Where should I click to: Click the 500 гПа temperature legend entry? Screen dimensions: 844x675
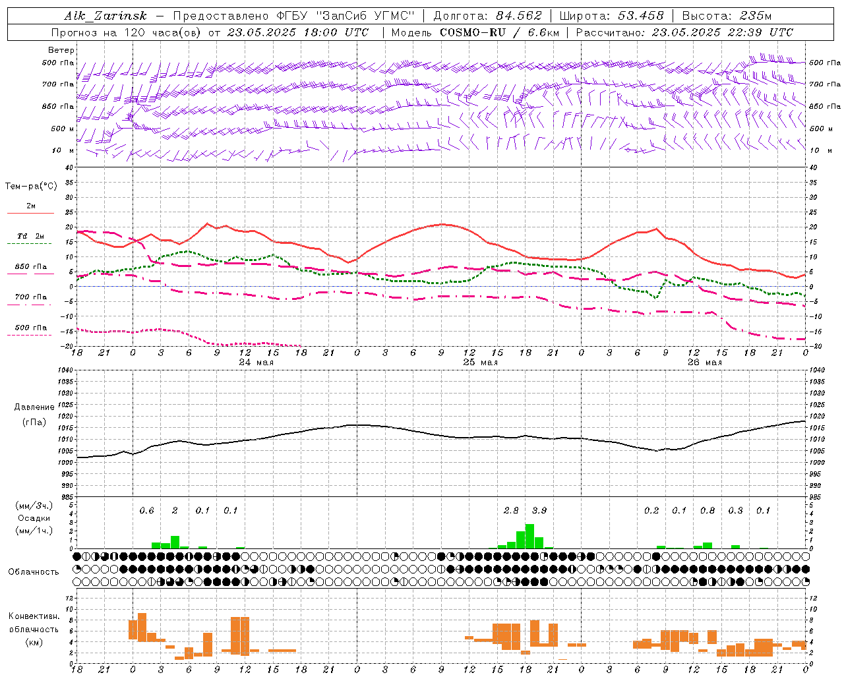pos(31,328)
